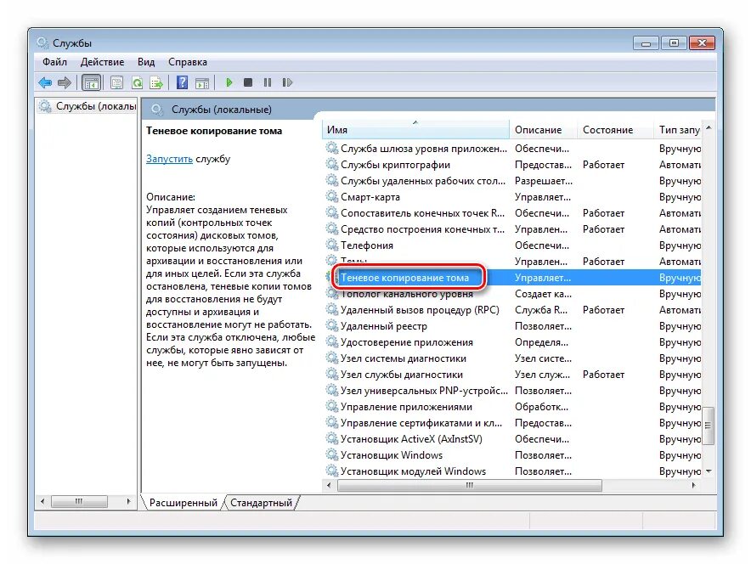751x564 pixels.
Task: Switch to the Расширенный tab
Action: pyautogui.click(x=183, y=503)
